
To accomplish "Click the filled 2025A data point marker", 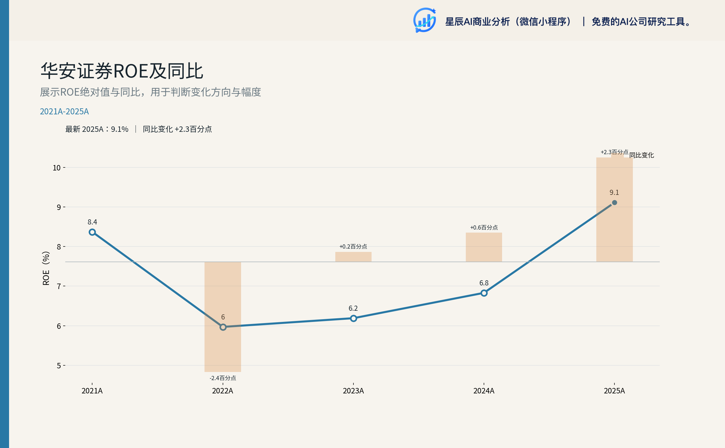I will (614, 202).
